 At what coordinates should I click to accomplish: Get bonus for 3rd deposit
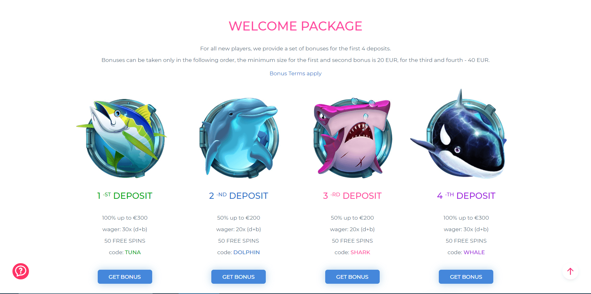tap(352, 277)
